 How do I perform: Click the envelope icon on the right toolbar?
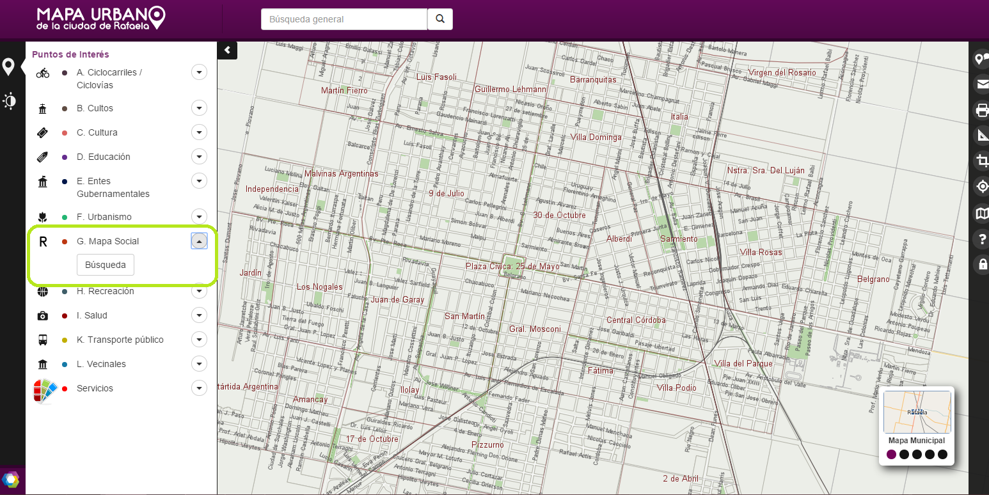pyautogui.click(x=982, y=84)
